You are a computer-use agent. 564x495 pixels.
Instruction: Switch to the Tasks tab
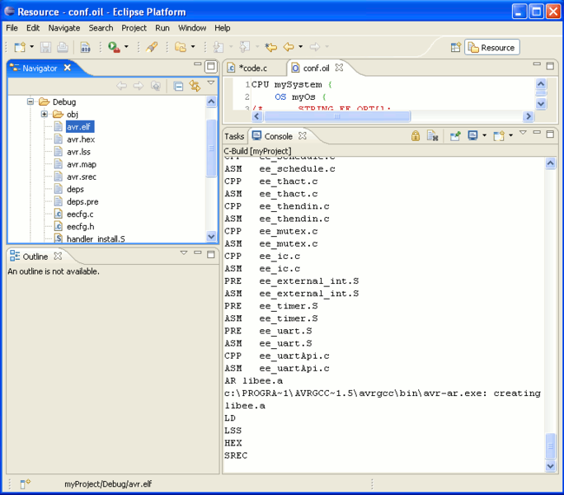234,136
